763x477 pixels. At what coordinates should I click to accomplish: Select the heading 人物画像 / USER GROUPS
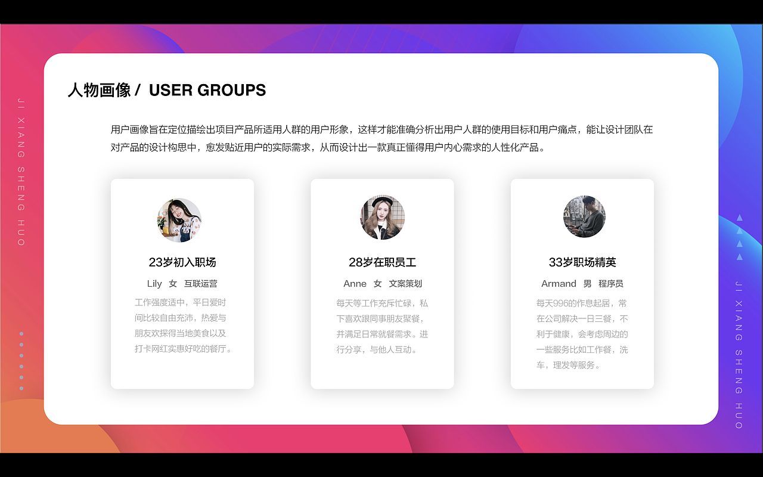coord(167,90)
